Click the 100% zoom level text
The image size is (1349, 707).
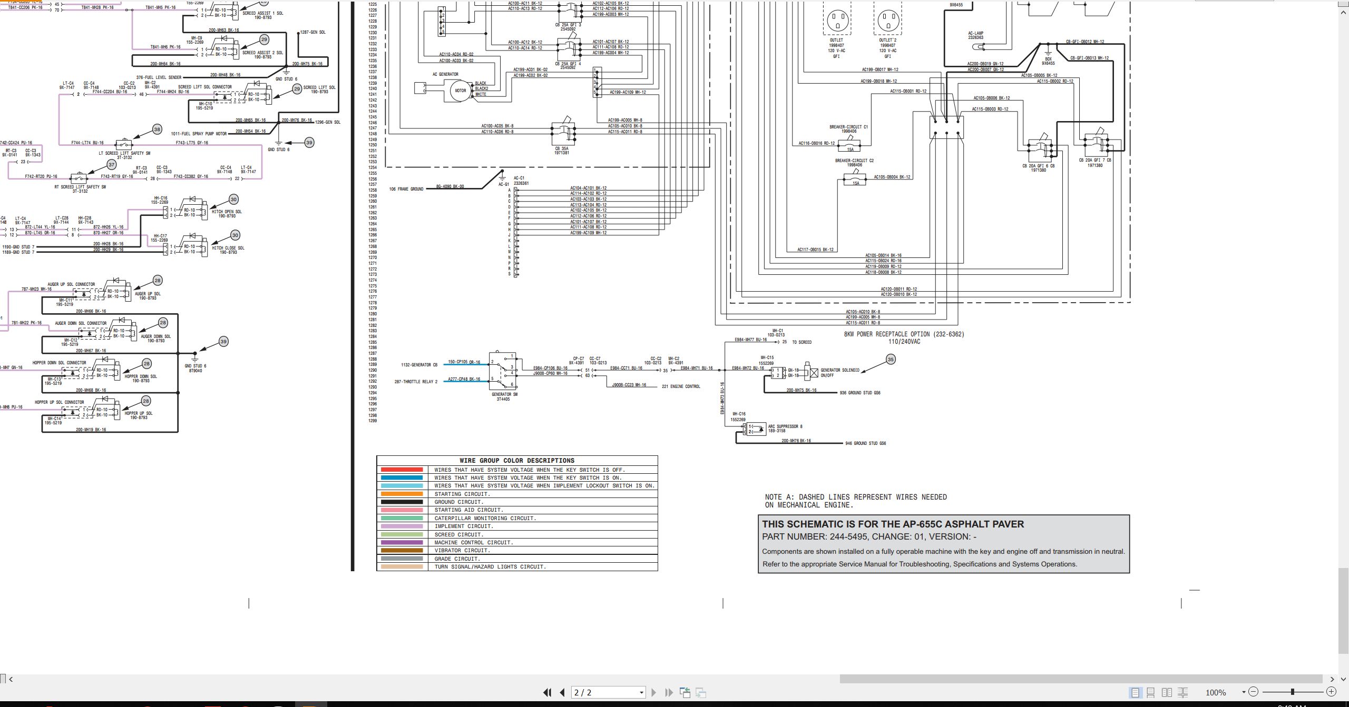pos(1216,693)
